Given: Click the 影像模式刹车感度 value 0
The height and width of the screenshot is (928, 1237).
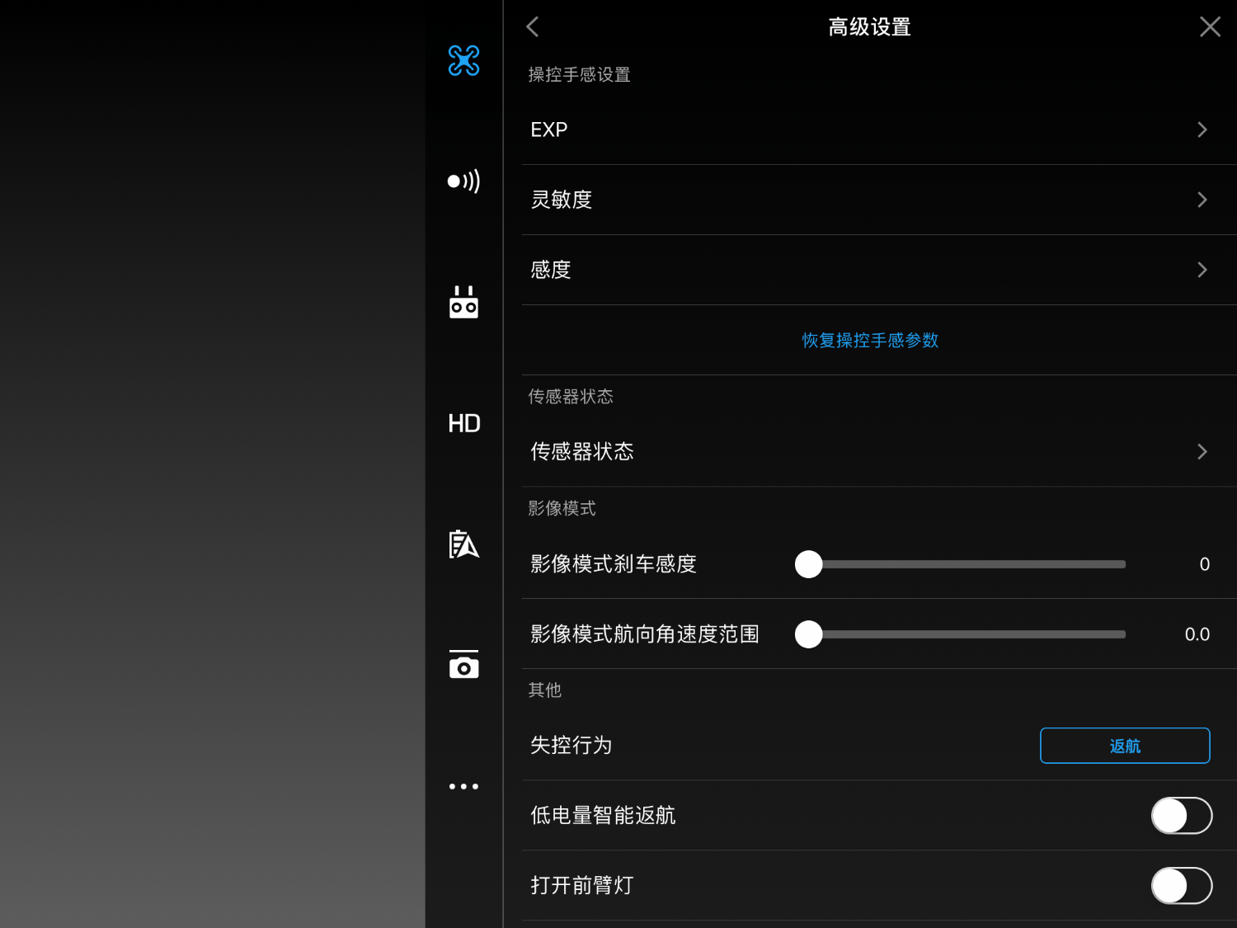Looking at the screenshot, I should click(1204, 564).
